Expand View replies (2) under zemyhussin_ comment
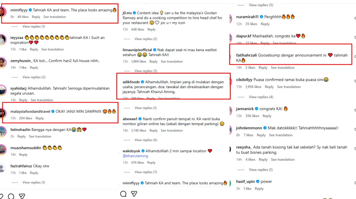The image size is (356, 199). 34,77
